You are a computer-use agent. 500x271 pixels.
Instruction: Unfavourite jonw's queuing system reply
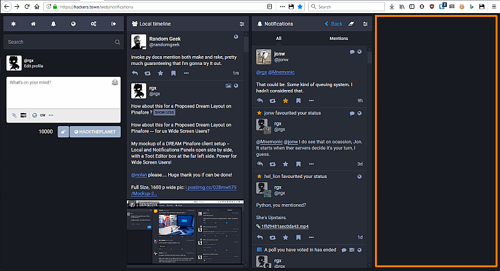tap(286, 100)
